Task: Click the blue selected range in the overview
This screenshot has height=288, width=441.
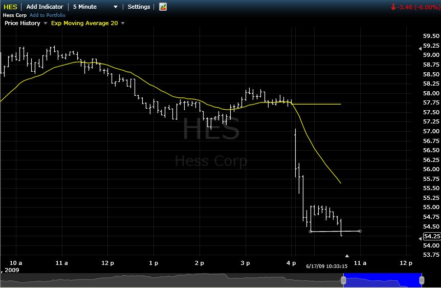Action: point(383,280)
